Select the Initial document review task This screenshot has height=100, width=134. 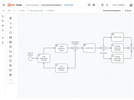61,48
